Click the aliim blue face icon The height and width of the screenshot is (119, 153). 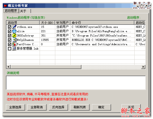pyautogui.click(x=14, y=31)
